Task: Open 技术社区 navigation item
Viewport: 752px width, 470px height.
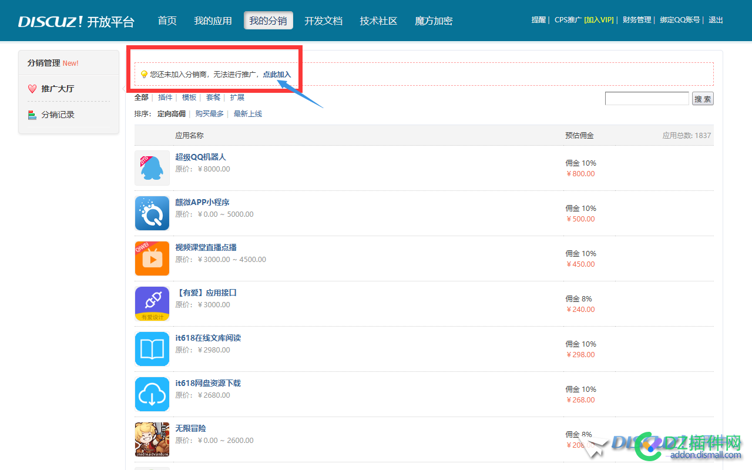Action: (x=378, y=21)
